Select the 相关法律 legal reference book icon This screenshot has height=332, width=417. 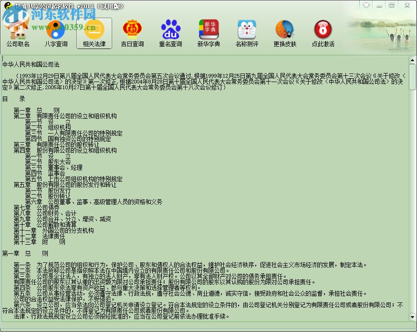pyautogui.click(x=94, y=30)
